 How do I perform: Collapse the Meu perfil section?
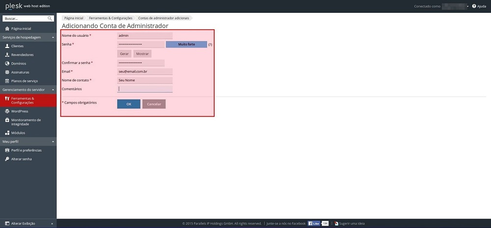point(53,142)
